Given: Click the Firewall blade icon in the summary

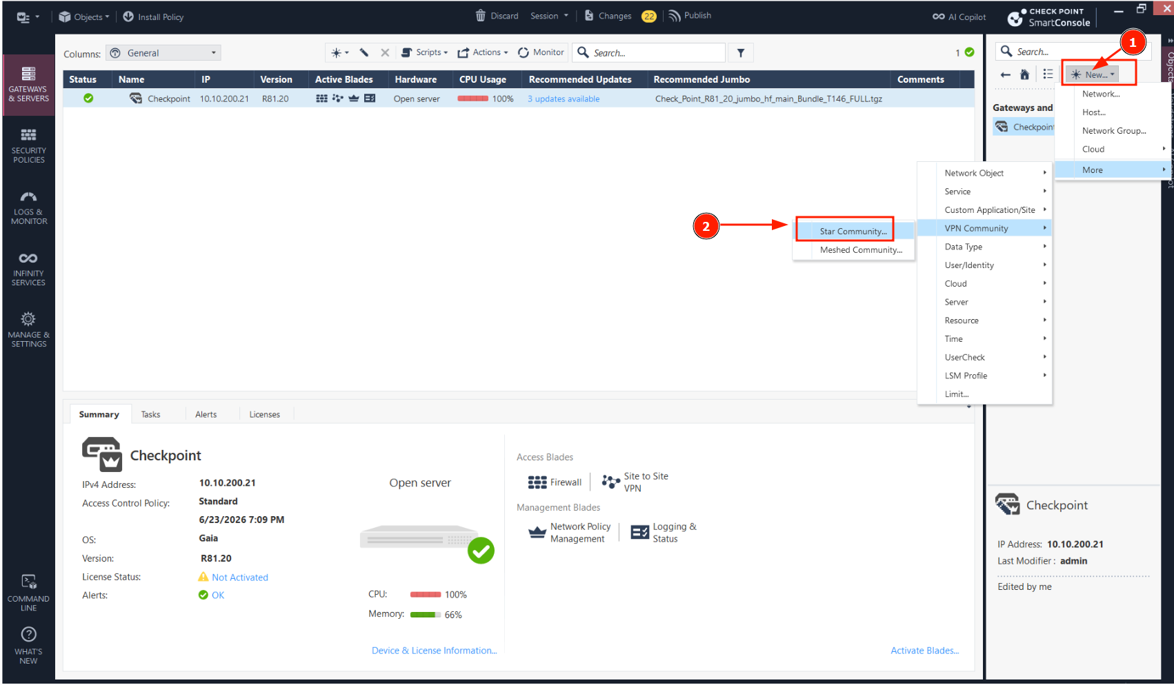Looking at the screenshot, I should tap(537, 482).
